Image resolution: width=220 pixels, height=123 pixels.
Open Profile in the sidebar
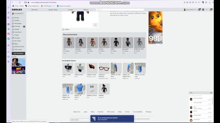[x=15, y=20]
